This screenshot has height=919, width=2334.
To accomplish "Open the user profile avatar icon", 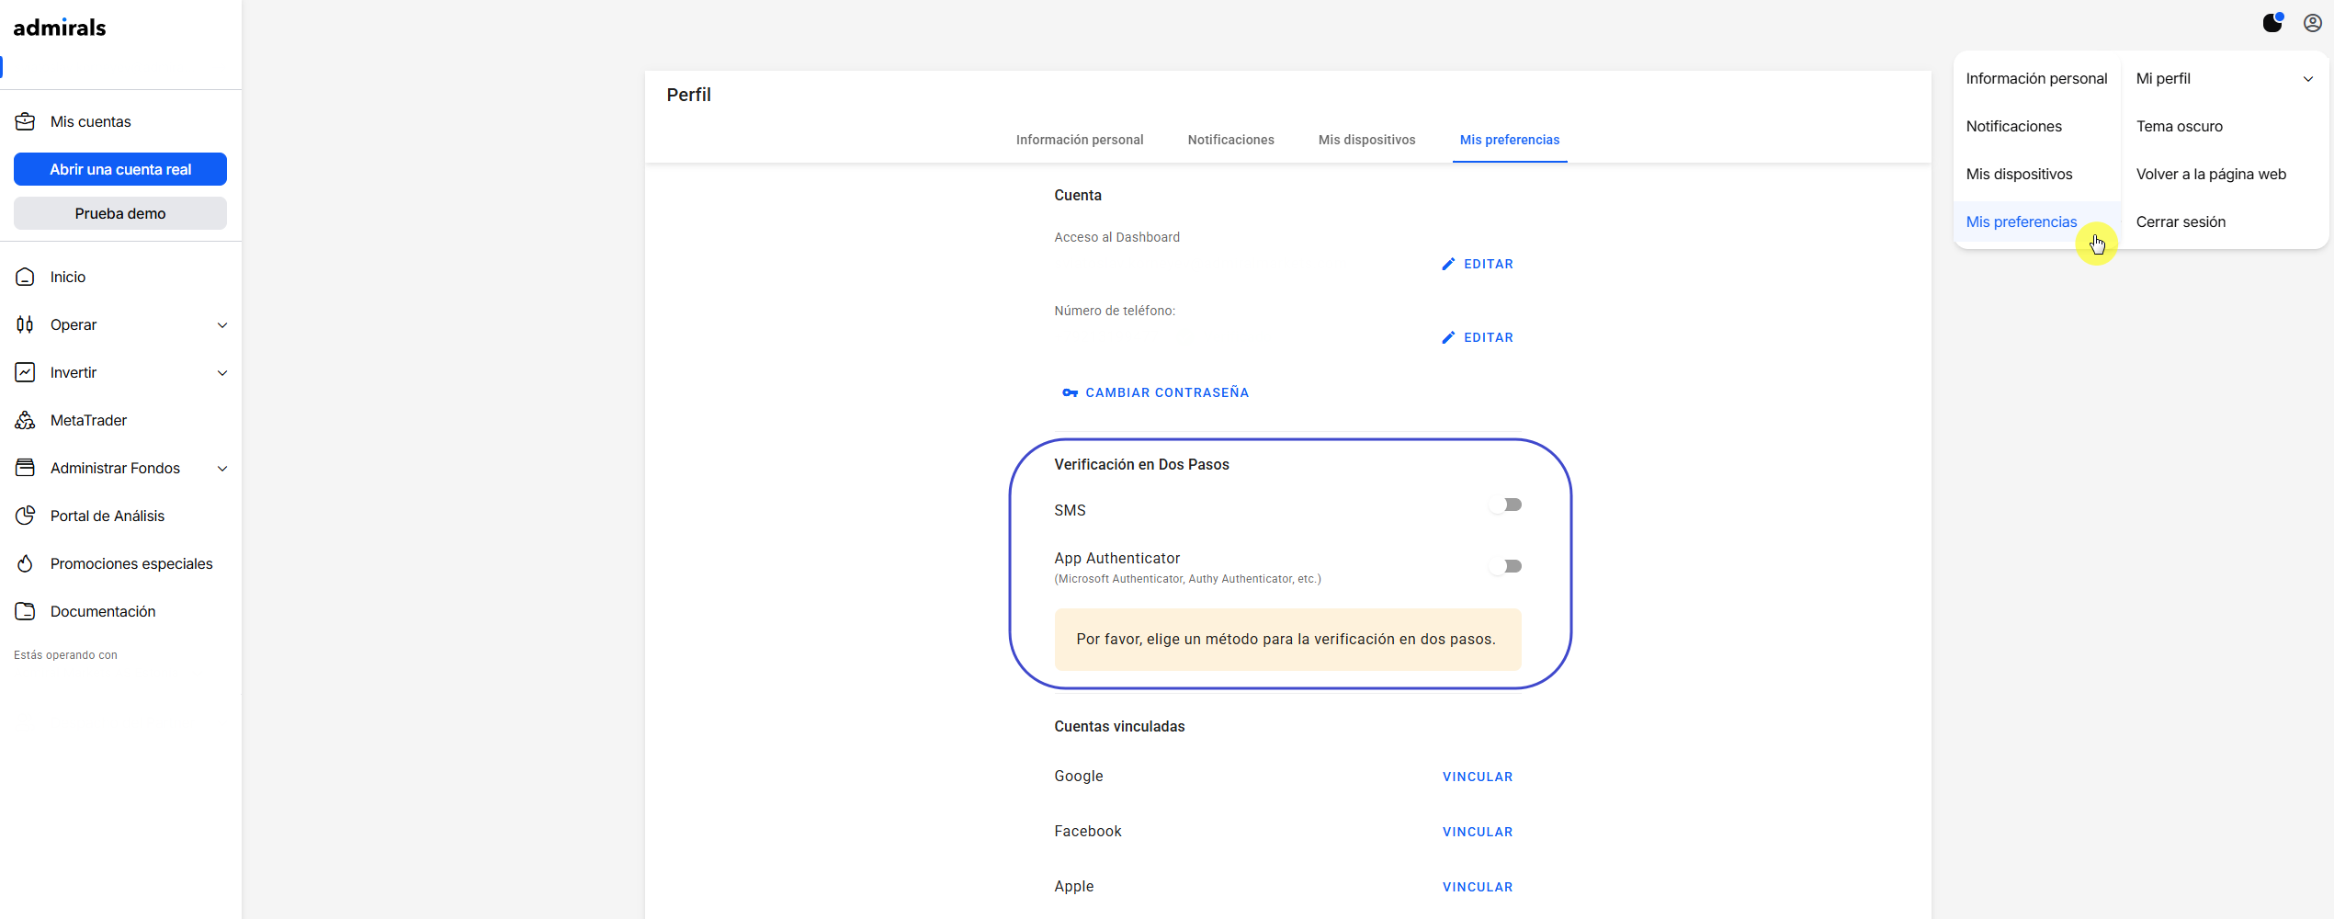I will [2313, 23].
